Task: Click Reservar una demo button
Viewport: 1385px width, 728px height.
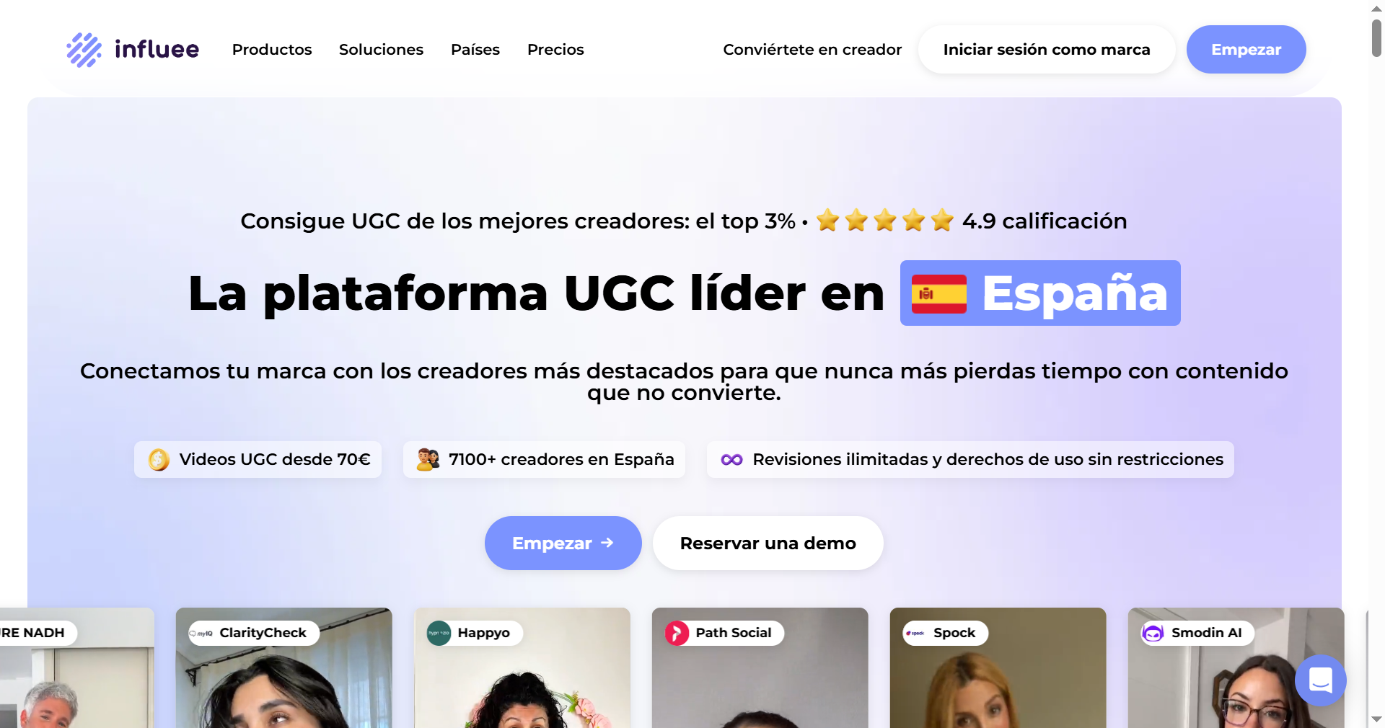Action: [768, 543]
